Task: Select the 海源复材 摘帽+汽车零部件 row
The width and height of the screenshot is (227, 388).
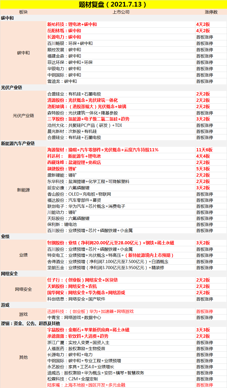Action: (x=103, y=150)
